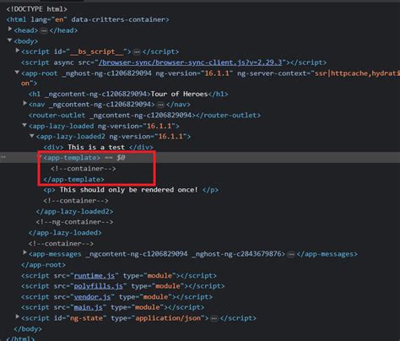
Task: Select the closing app-lazy-loaded tag
Action: coord(65,233)
